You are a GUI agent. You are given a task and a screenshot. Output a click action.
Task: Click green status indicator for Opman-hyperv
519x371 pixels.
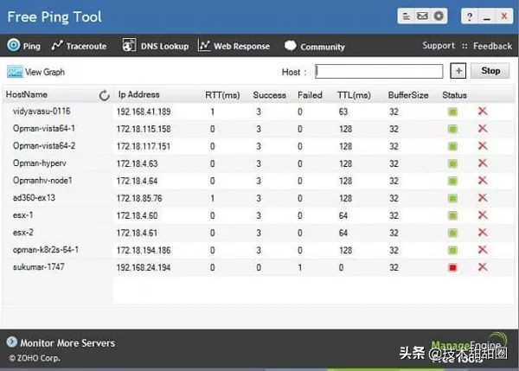click(x=452, y=163)
